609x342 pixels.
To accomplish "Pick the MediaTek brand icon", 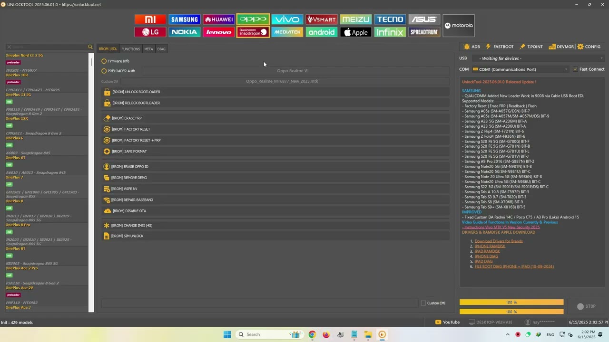I will pyautogui.click(x=287, y=32).
